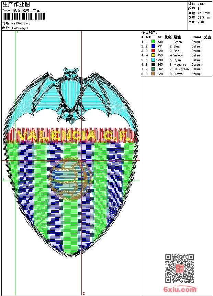This screenshot has height=296, width=213.
Task: Select the 'Colorway 1' value
Action: 20,28
